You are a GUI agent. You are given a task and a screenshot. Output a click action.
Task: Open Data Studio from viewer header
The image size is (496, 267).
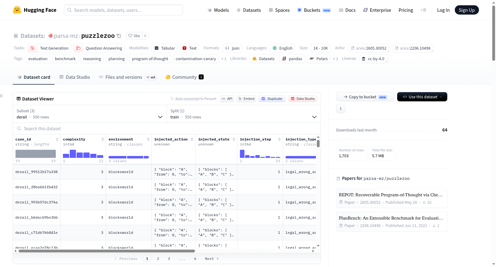point(303,99)
